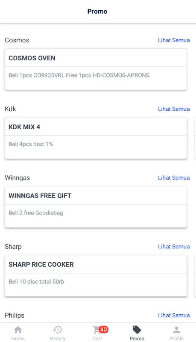Tap the red 40 cart badge
This screenshot has width=196, height=342.
[x=103, y=329]
